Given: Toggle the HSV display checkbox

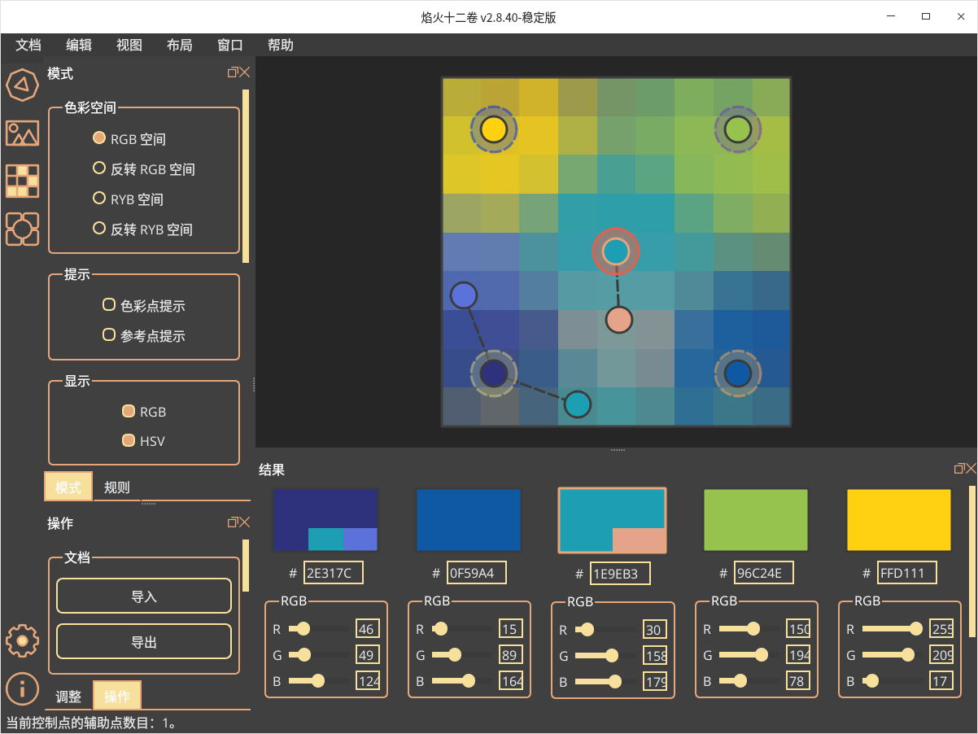Looking at the screenshot, I should 128,440.
